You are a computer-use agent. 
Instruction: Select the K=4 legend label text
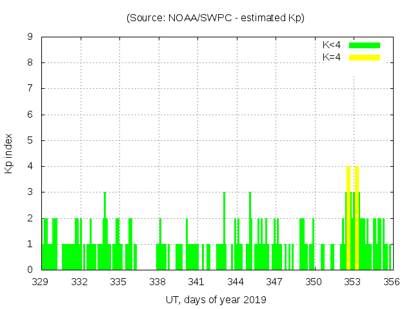pos(332,57)
